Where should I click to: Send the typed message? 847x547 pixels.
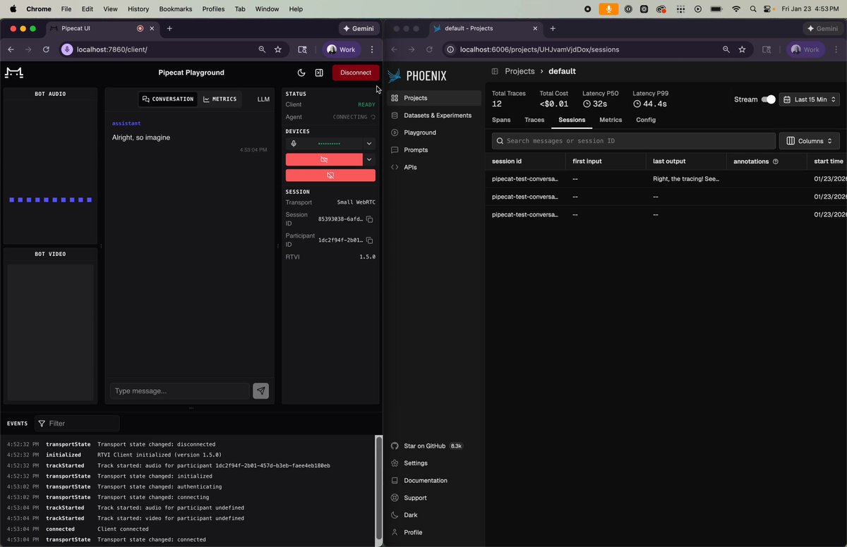tap(260, 391)
